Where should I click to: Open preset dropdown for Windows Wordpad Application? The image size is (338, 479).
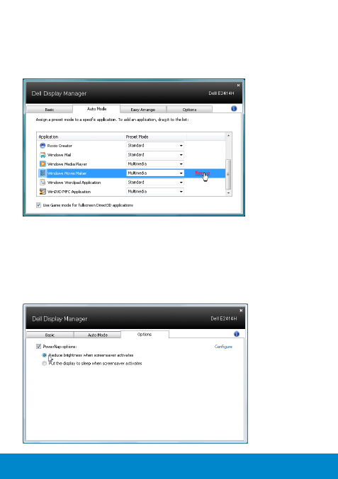pos(155,183)
